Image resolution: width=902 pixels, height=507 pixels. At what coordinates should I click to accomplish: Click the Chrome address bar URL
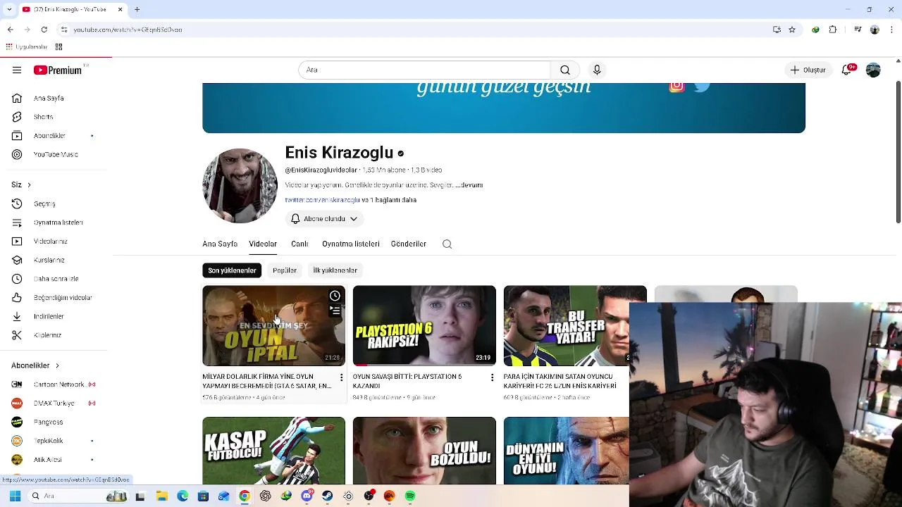tap(128, 30)
